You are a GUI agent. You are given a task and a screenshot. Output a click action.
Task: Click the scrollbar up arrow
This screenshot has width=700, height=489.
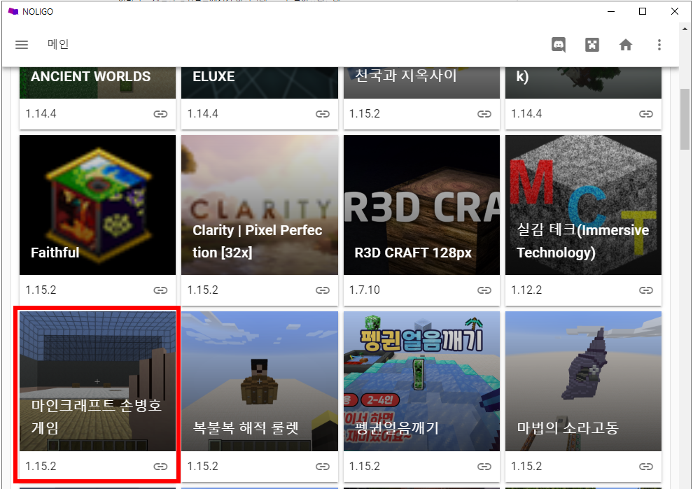(x=685, y=29)
